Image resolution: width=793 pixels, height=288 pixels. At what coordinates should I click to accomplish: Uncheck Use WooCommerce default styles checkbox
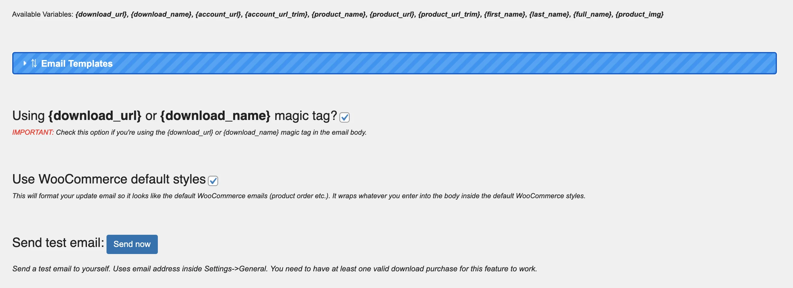[x=213, y=181]
